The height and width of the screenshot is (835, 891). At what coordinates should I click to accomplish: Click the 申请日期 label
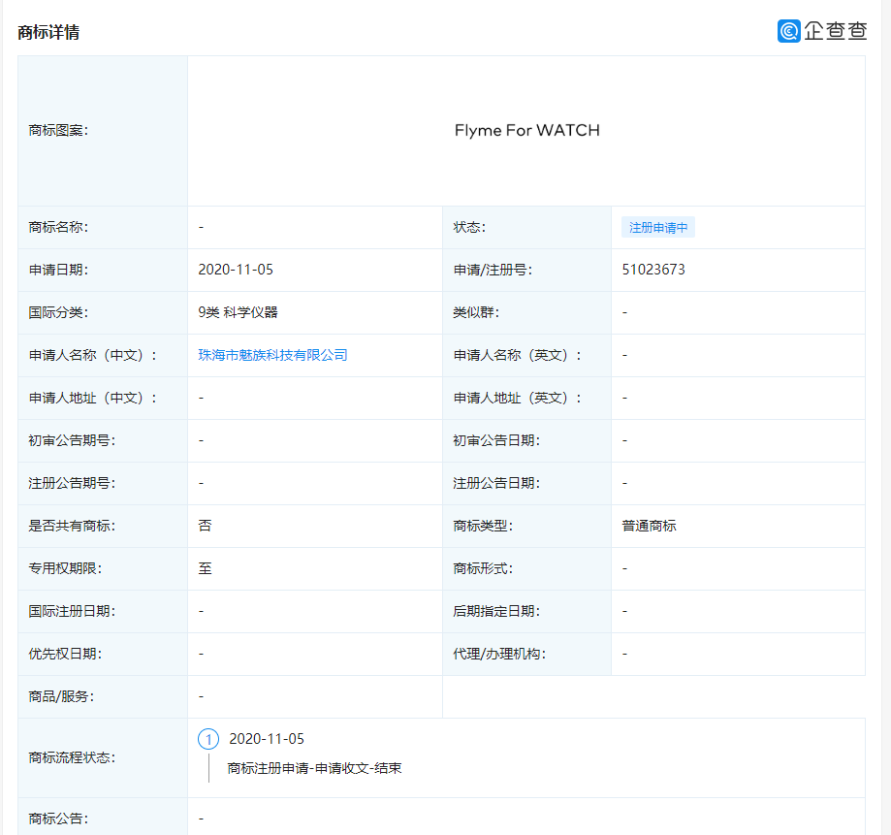click(58, 270)
